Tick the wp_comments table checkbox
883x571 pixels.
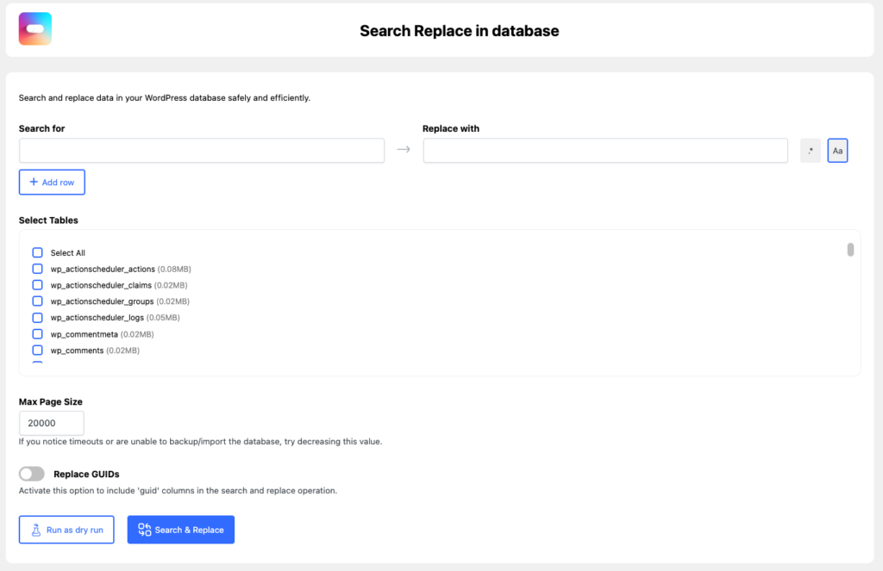point(37,351)
